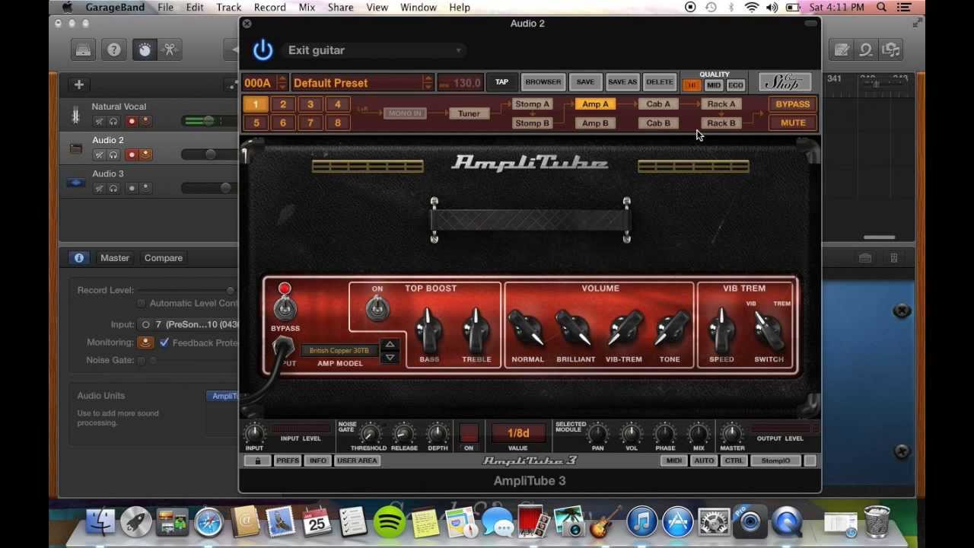Click the Natural Vocal volume slider
974x548 pixels.
point(210,121)
